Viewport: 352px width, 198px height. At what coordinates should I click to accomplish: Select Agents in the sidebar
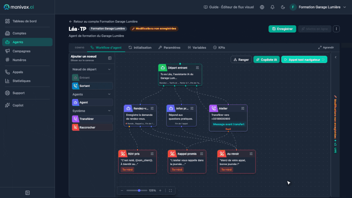pyautogui.click(x=27, y=42)
